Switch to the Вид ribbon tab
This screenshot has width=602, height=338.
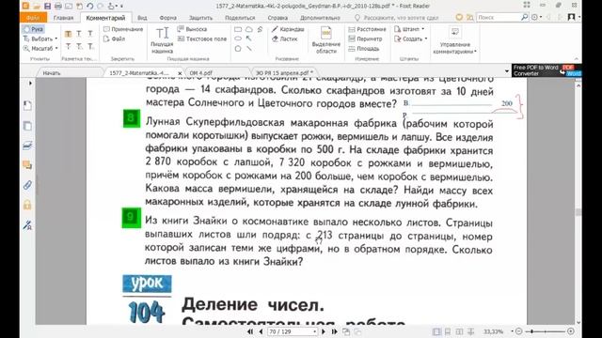click(142, 18)
